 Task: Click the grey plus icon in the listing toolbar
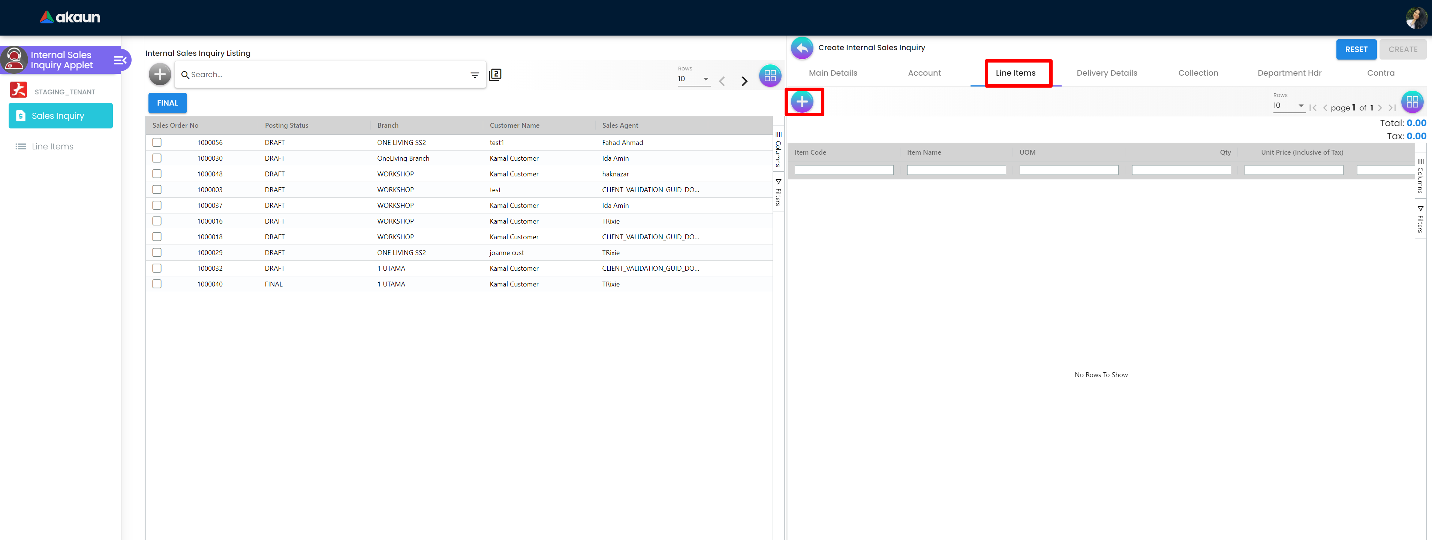(x=160, y=75)
